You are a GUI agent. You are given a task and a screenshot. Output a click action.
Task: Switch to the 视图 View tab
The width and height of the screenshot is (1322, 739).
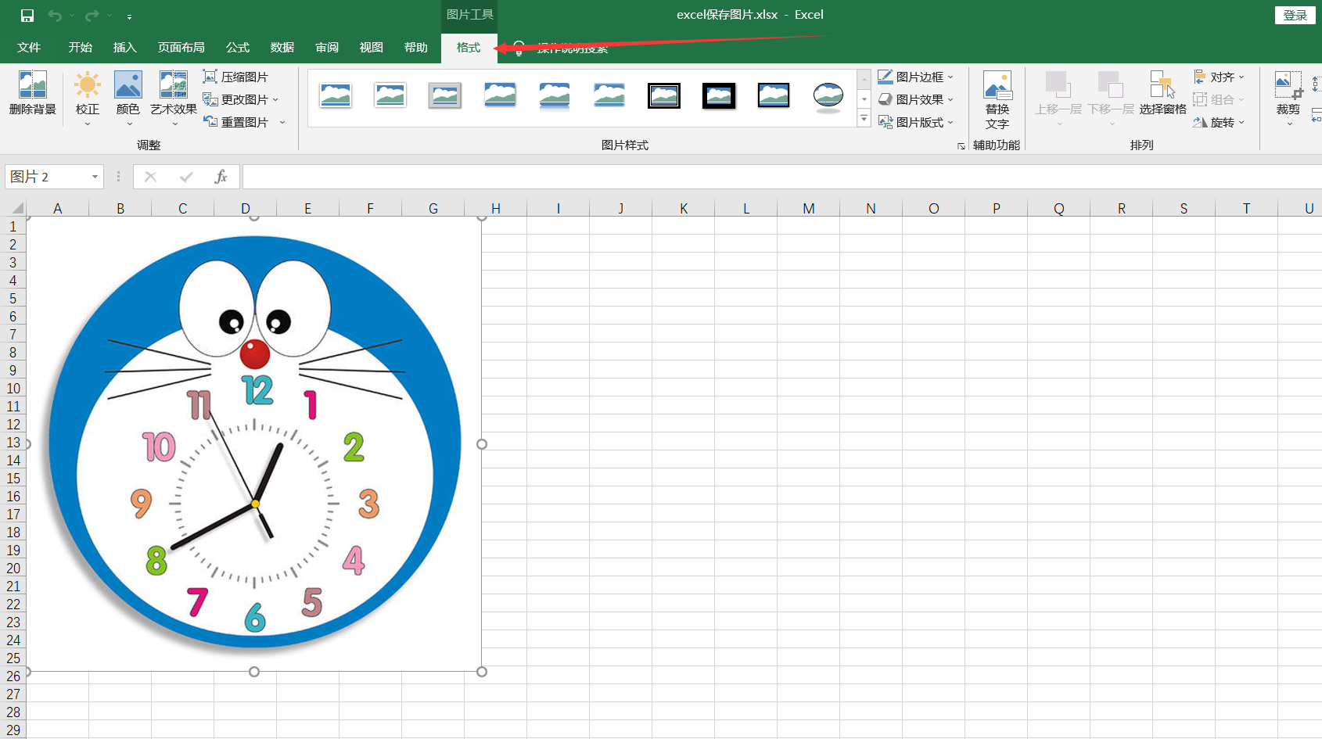[x=372, y=48]
